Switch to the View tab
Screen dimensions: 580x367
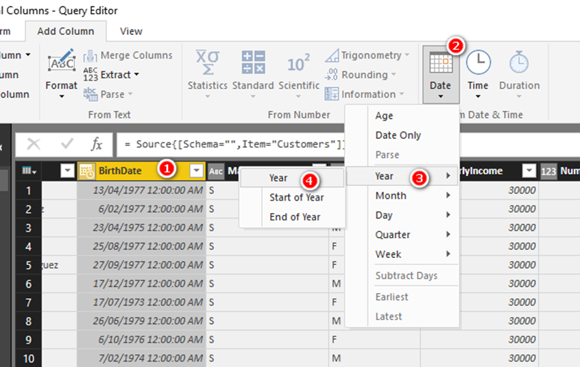(x=131, y=31)
